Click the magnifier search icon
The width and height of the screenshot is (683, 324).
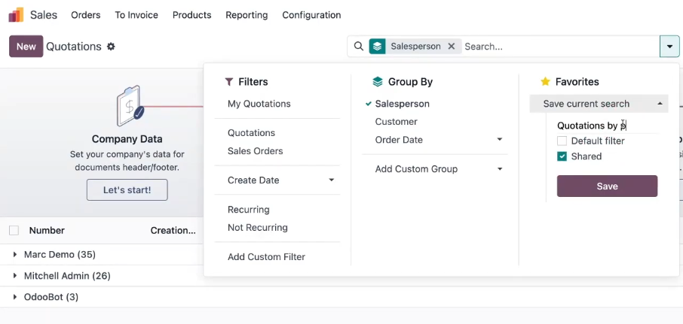[x=359, y=46]
